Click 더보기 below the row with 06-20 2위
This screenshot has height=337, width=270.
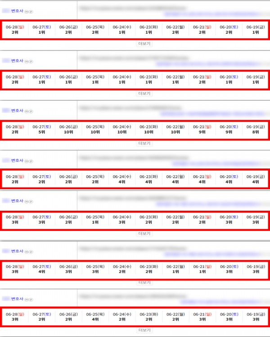144,44
